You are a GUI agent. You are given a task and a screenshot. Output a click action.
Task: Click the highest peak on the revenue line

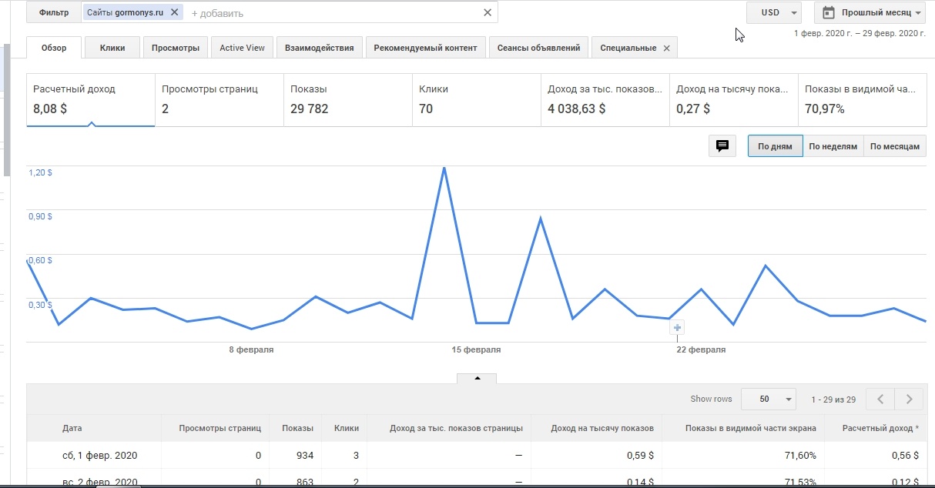[444, 168]
